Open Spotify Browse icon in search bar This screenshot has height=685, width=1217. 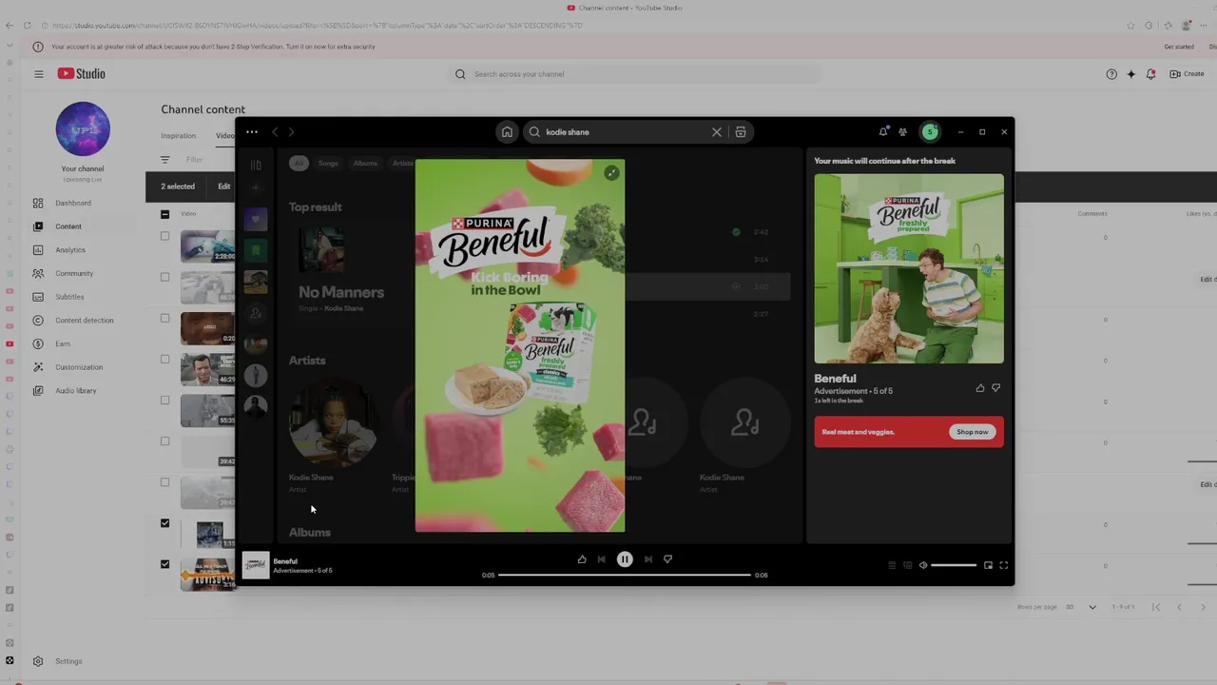pos(741,132)
